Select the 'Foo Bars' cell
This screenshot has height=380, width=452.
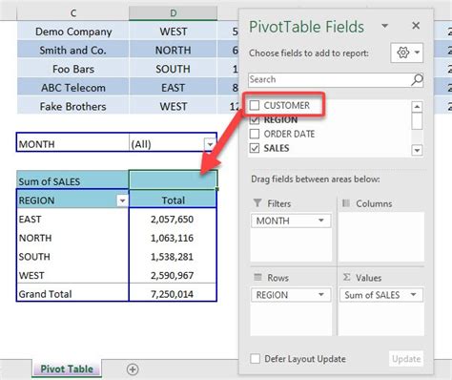[x=73, y=69]
